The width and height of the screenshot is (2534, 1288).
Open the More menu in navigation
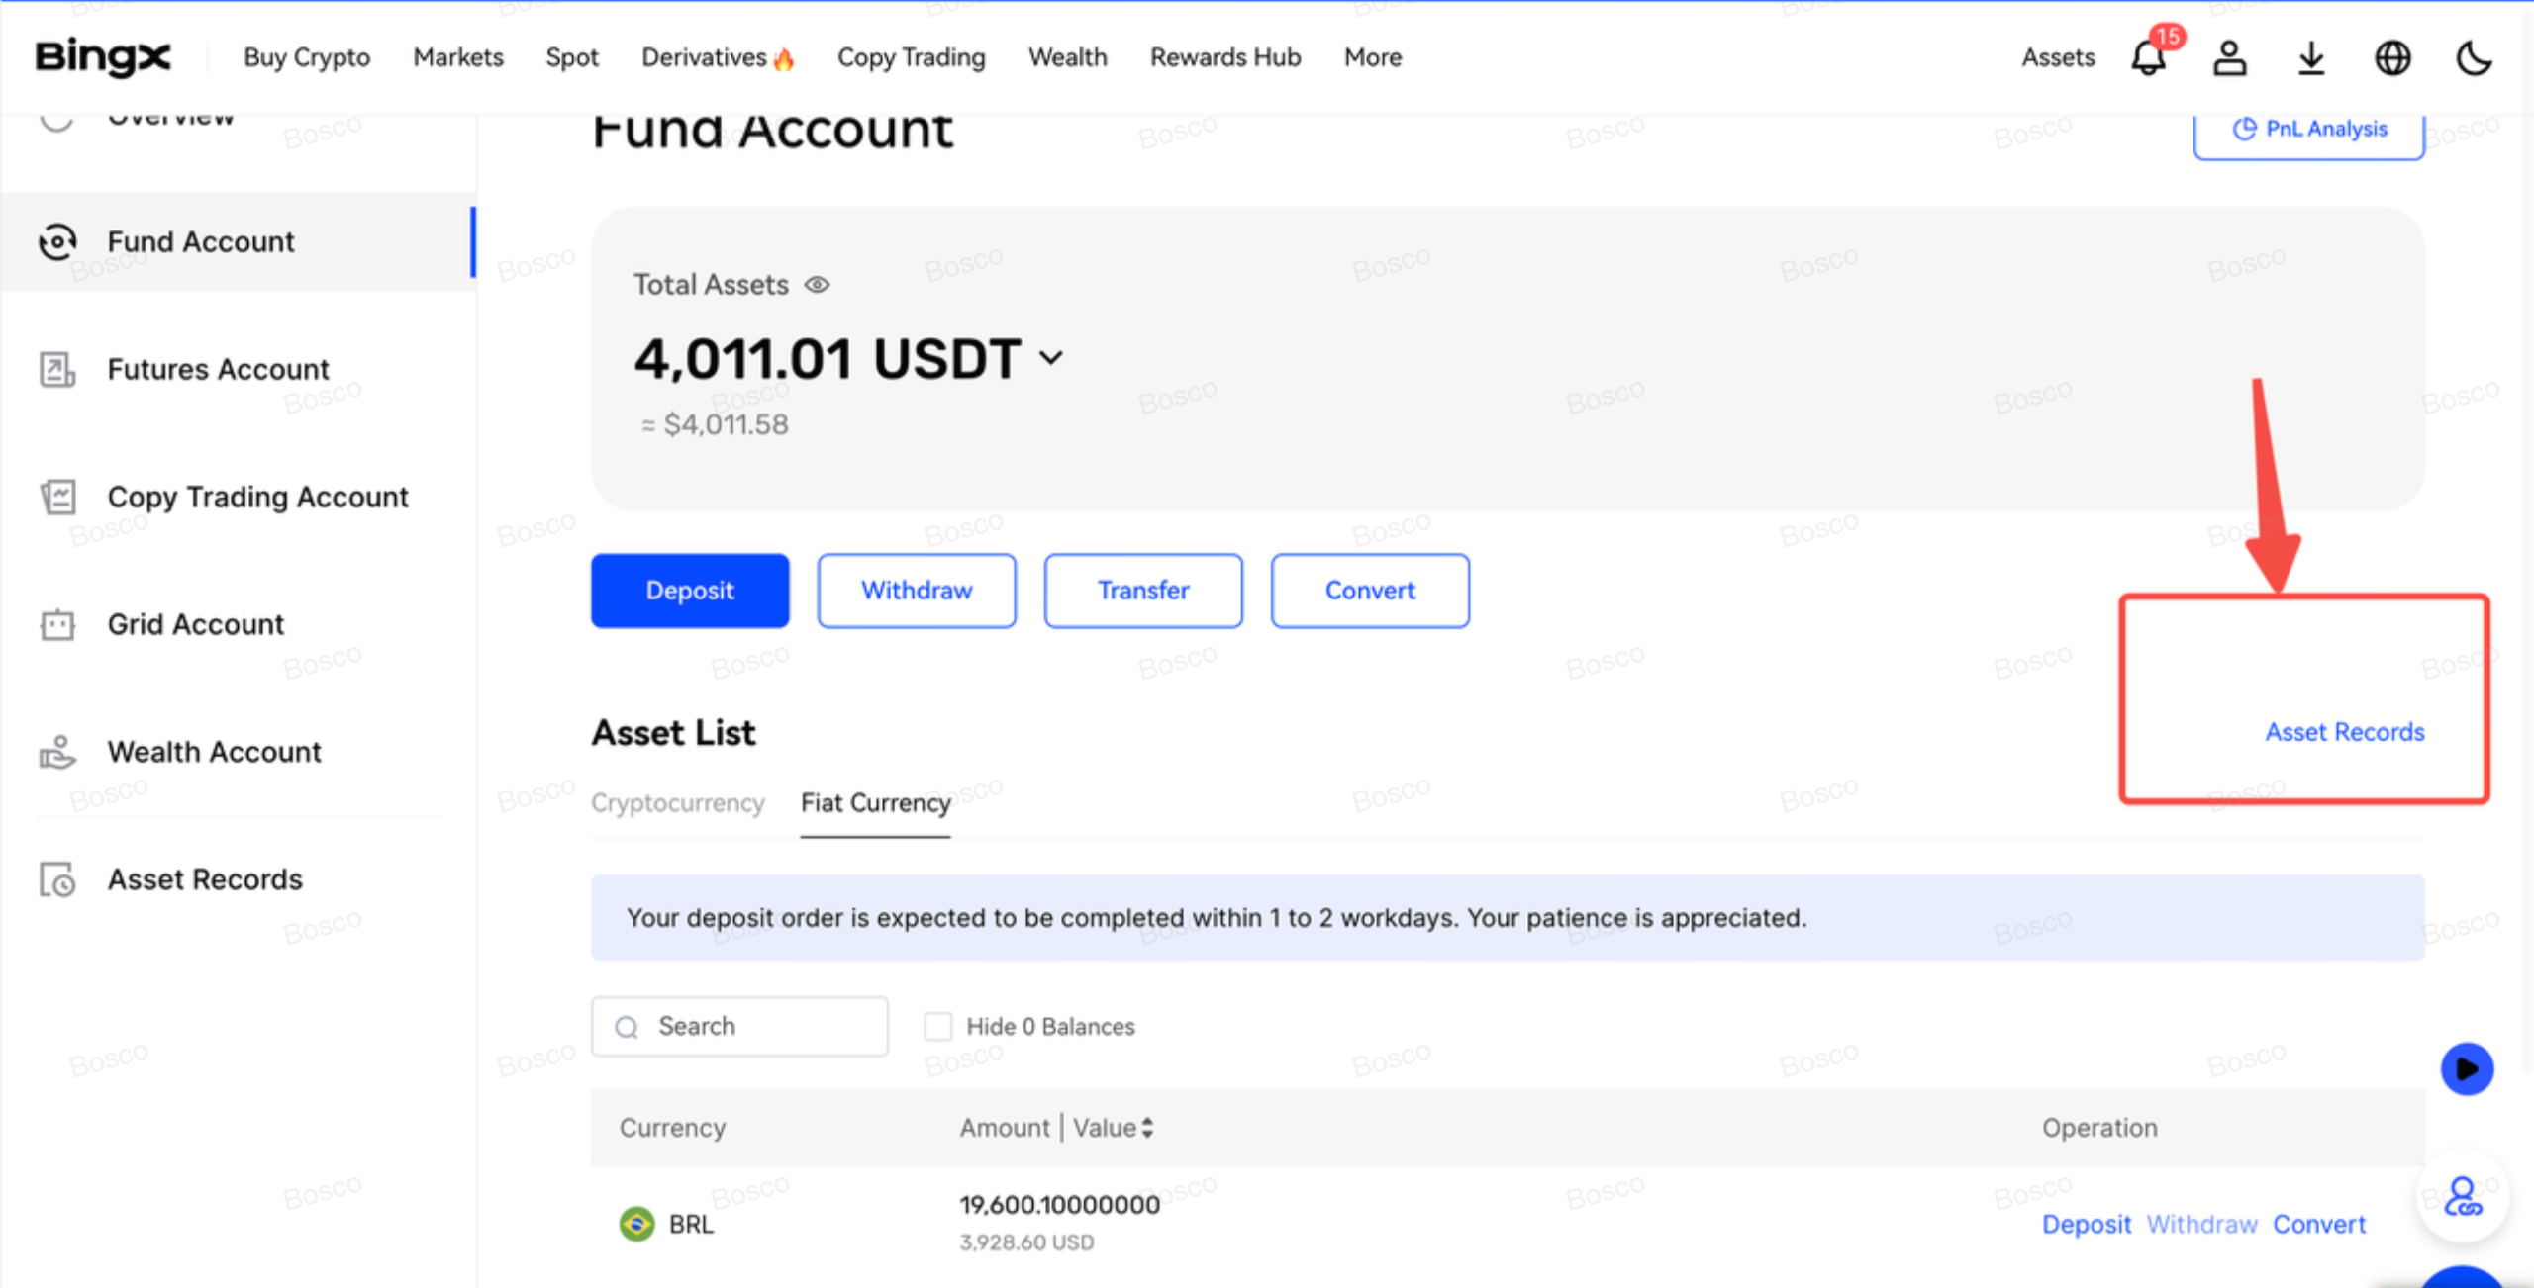(x=1372, y=57)
